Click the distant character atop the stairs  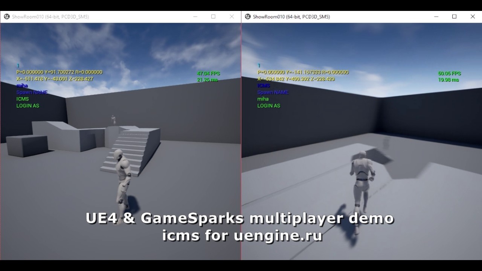113,120
